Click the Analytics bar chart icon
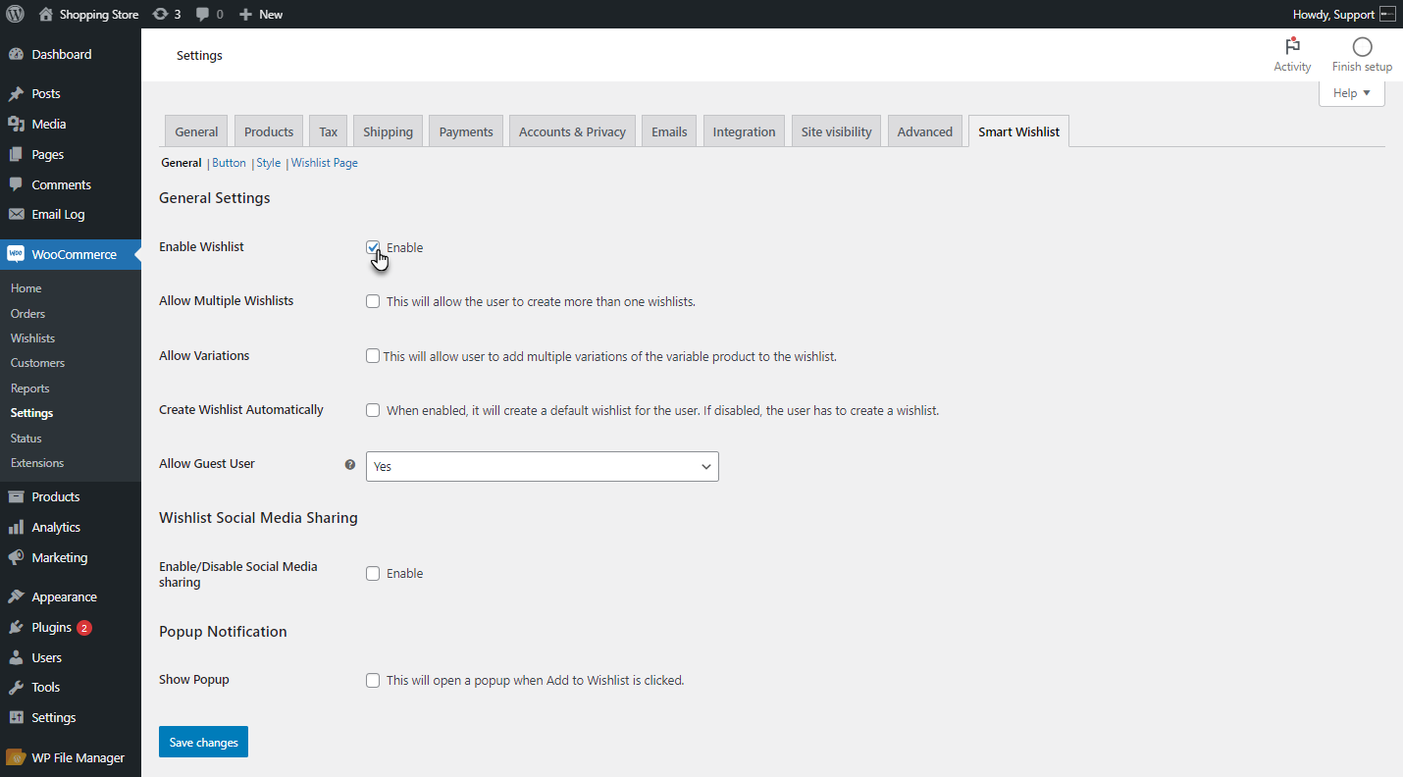The image size is (1403, 777). click(x=16, y=527)
